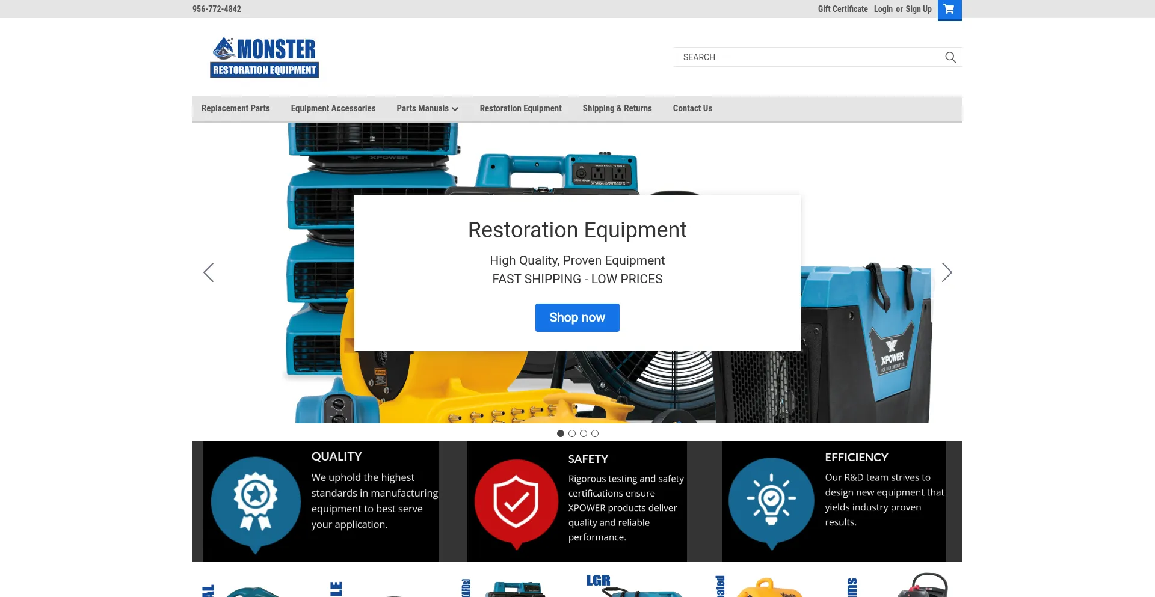Click the Safety shield checkmark icon
The width and height of the screenshot is (1155, 597).
(516, 503)
